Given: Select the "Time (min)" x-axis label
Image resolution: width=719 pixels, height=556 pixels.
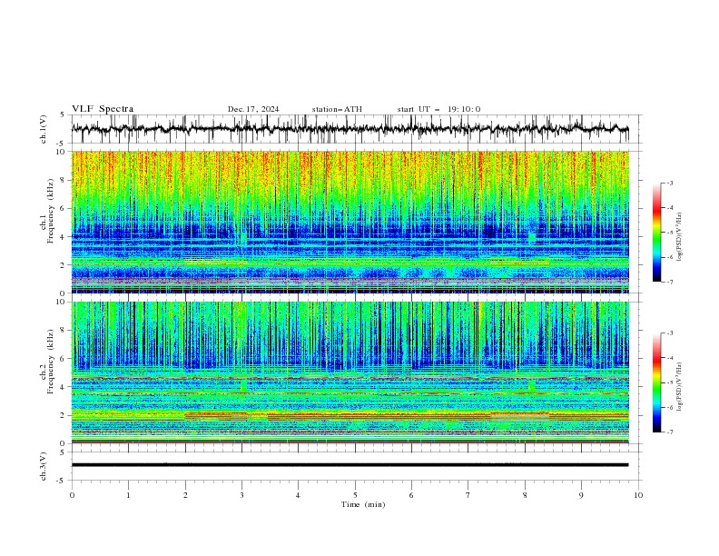Looking at the screenshot, I should coord(363,504).
